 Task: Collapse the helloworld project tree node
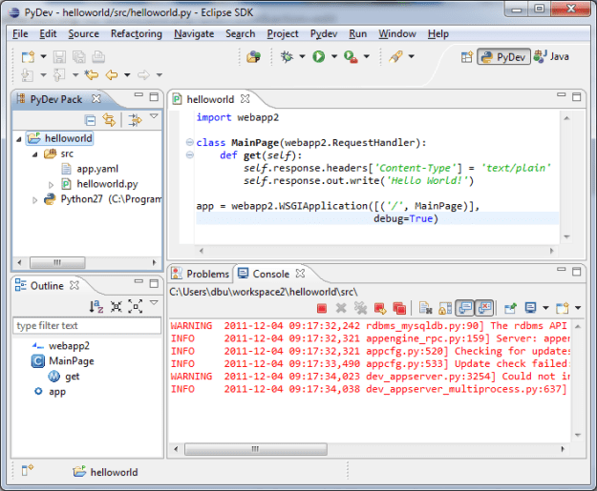(21, 138)
